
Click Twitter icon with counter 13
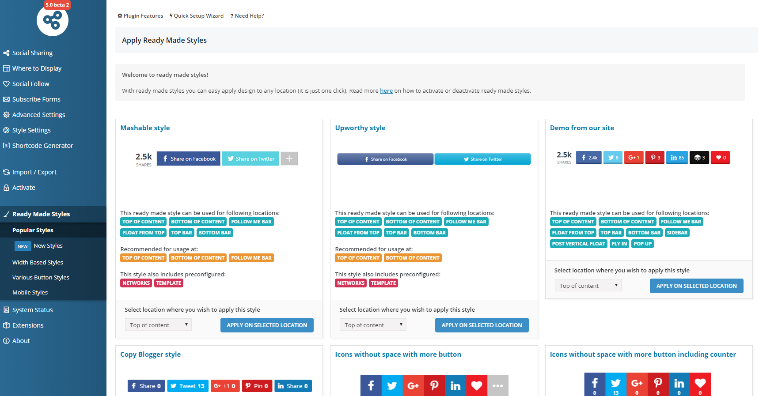coord(616,384)
